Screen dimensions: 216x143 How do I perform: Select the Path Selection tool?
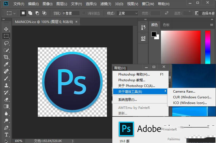(x=6, y=141)
